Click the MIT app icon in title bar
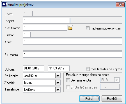Screen dimensions: 126x104 tap(4, 4)
